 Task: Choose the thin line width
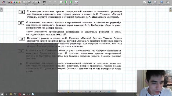pos(24,2)
